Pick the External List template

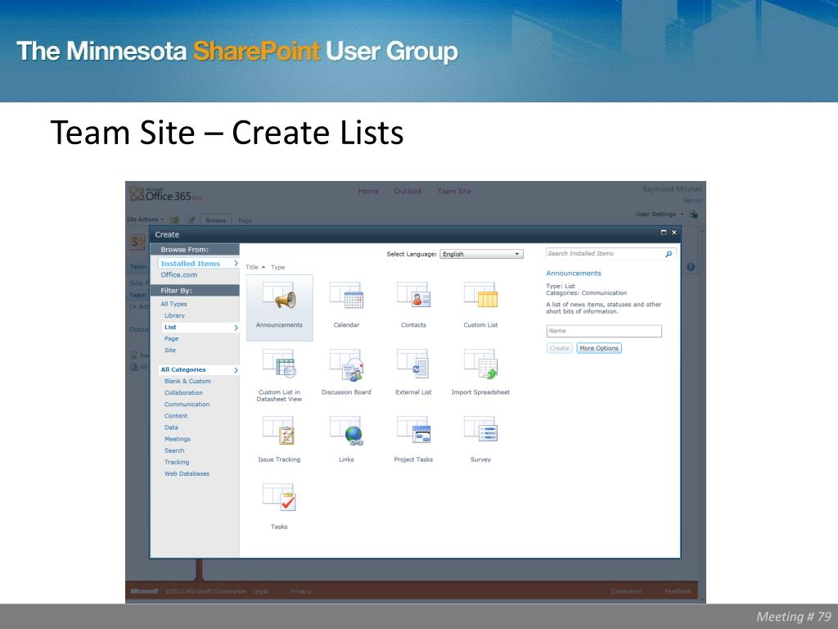point(413,364)
